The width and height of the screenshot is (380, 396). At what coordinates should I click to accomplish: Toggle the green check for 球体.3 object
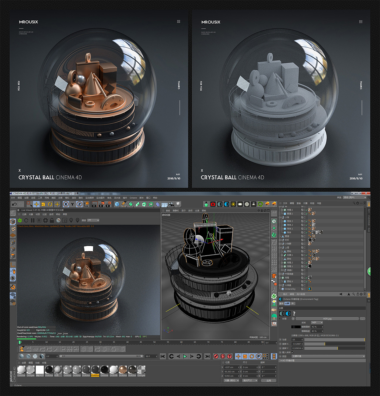point(306,221)
